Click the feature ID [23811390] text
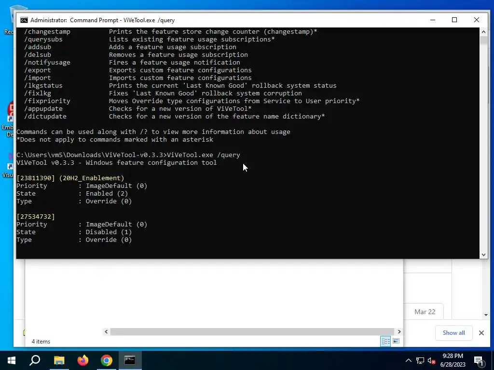The width and height of the screenshot is (494, 370). (36, 178)
